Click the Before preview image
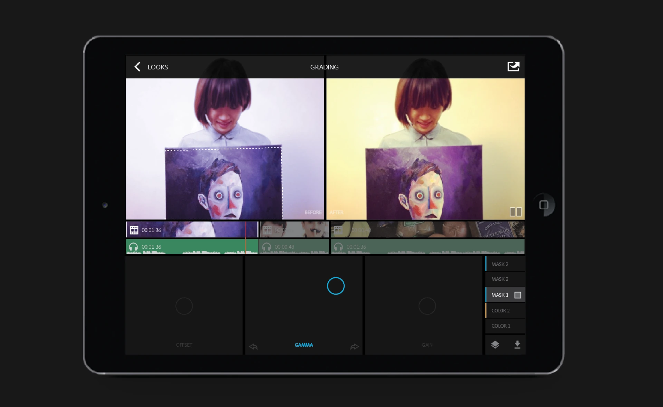This screenshot has height=407, width=663. 225,149
